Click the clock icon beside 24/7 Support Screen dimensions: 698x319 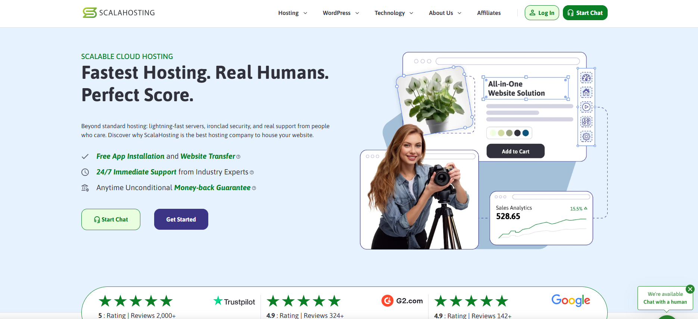[85, 172]
